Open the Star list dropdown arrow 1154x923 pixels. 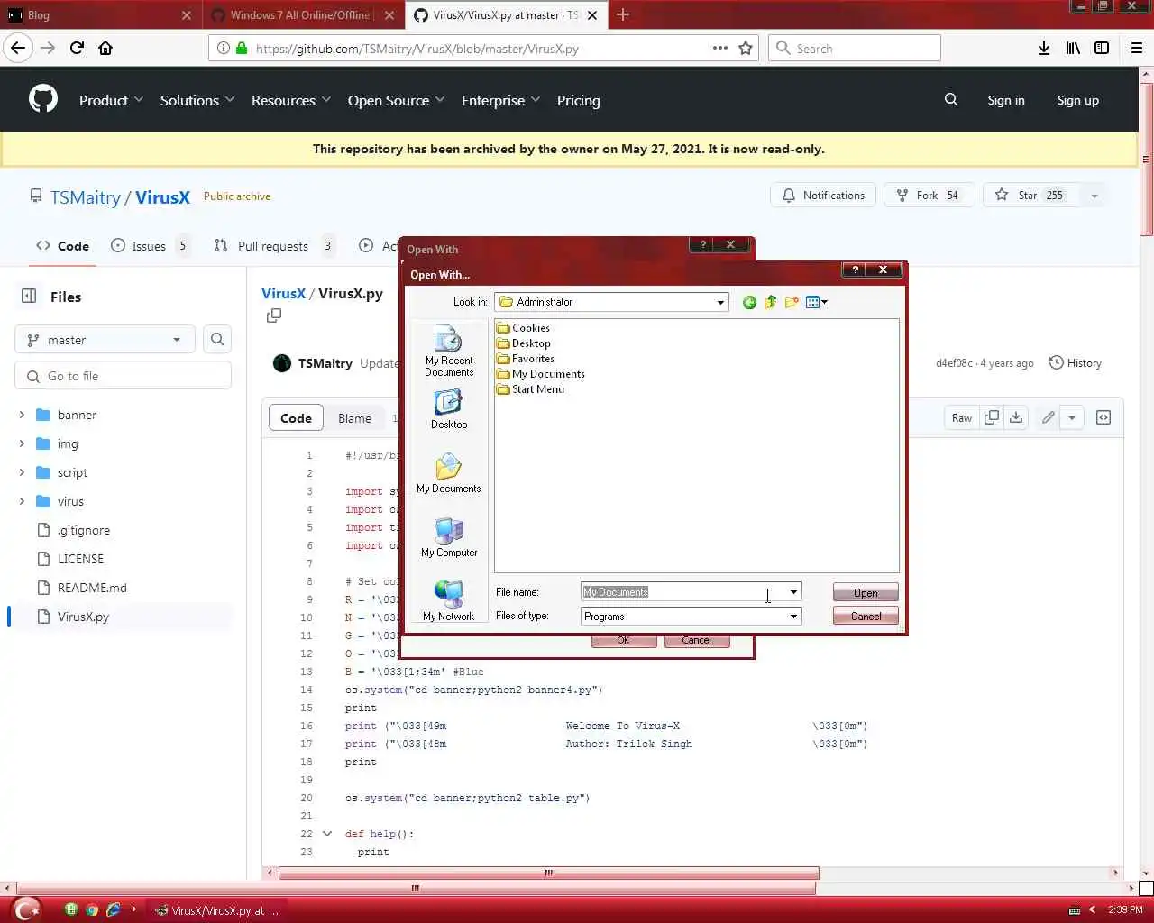tap(1094, 196)
